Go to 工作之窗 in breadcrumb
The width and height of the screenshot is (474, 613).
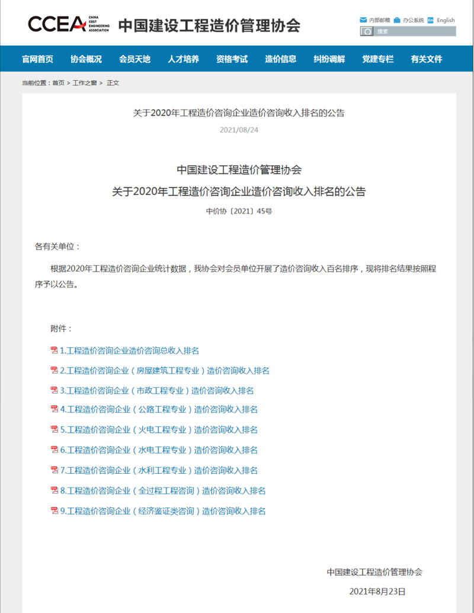[84, 83]
